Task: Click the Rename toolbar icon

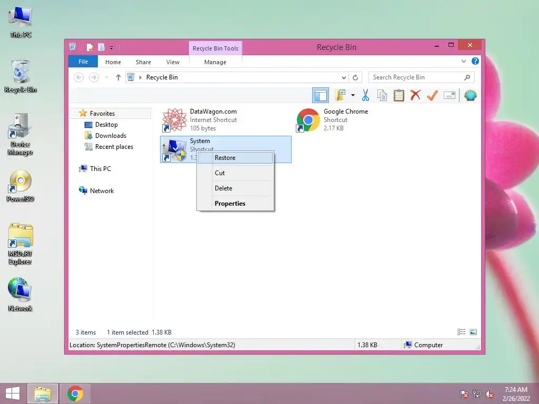Action: coord(450,95)
